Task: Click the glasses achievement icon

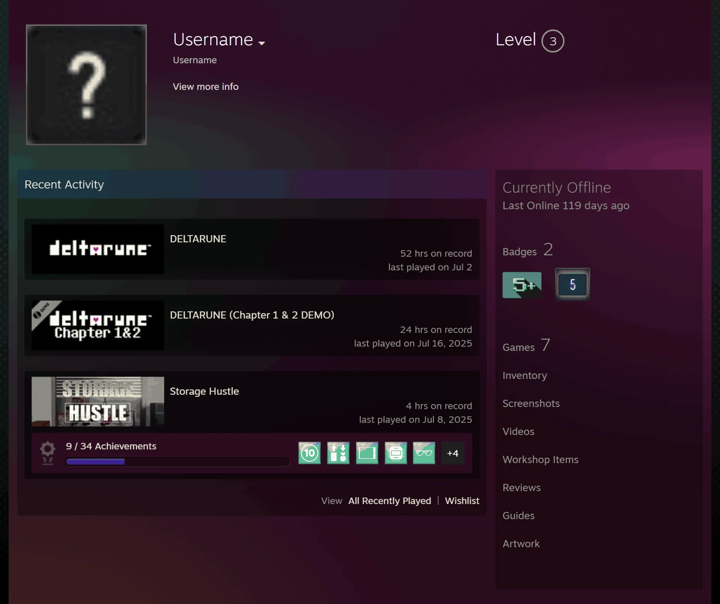Action: (x=424, y=453)
